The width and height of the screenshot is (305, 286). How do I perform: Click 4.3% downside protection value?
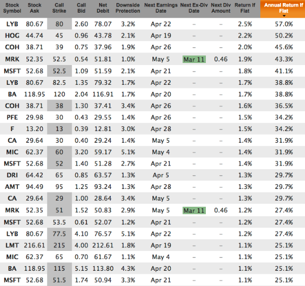[128, 269]
